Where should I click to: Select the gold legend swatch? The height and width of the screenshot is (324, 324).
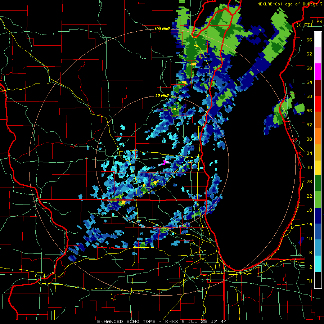tap(318, 152)
